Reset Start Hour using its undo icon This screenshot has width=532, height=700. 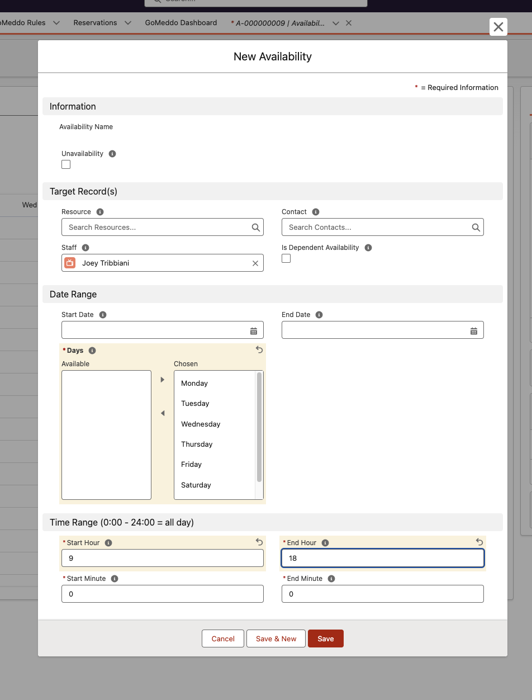pyautogui.click(x=259, y=542)
